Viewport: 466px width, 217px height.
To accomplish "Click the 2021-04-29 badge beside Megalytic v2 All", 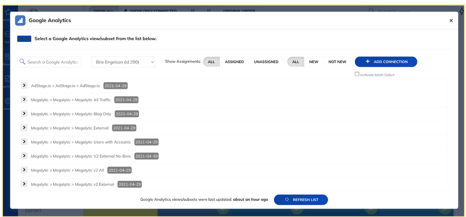I will (119, 171).
